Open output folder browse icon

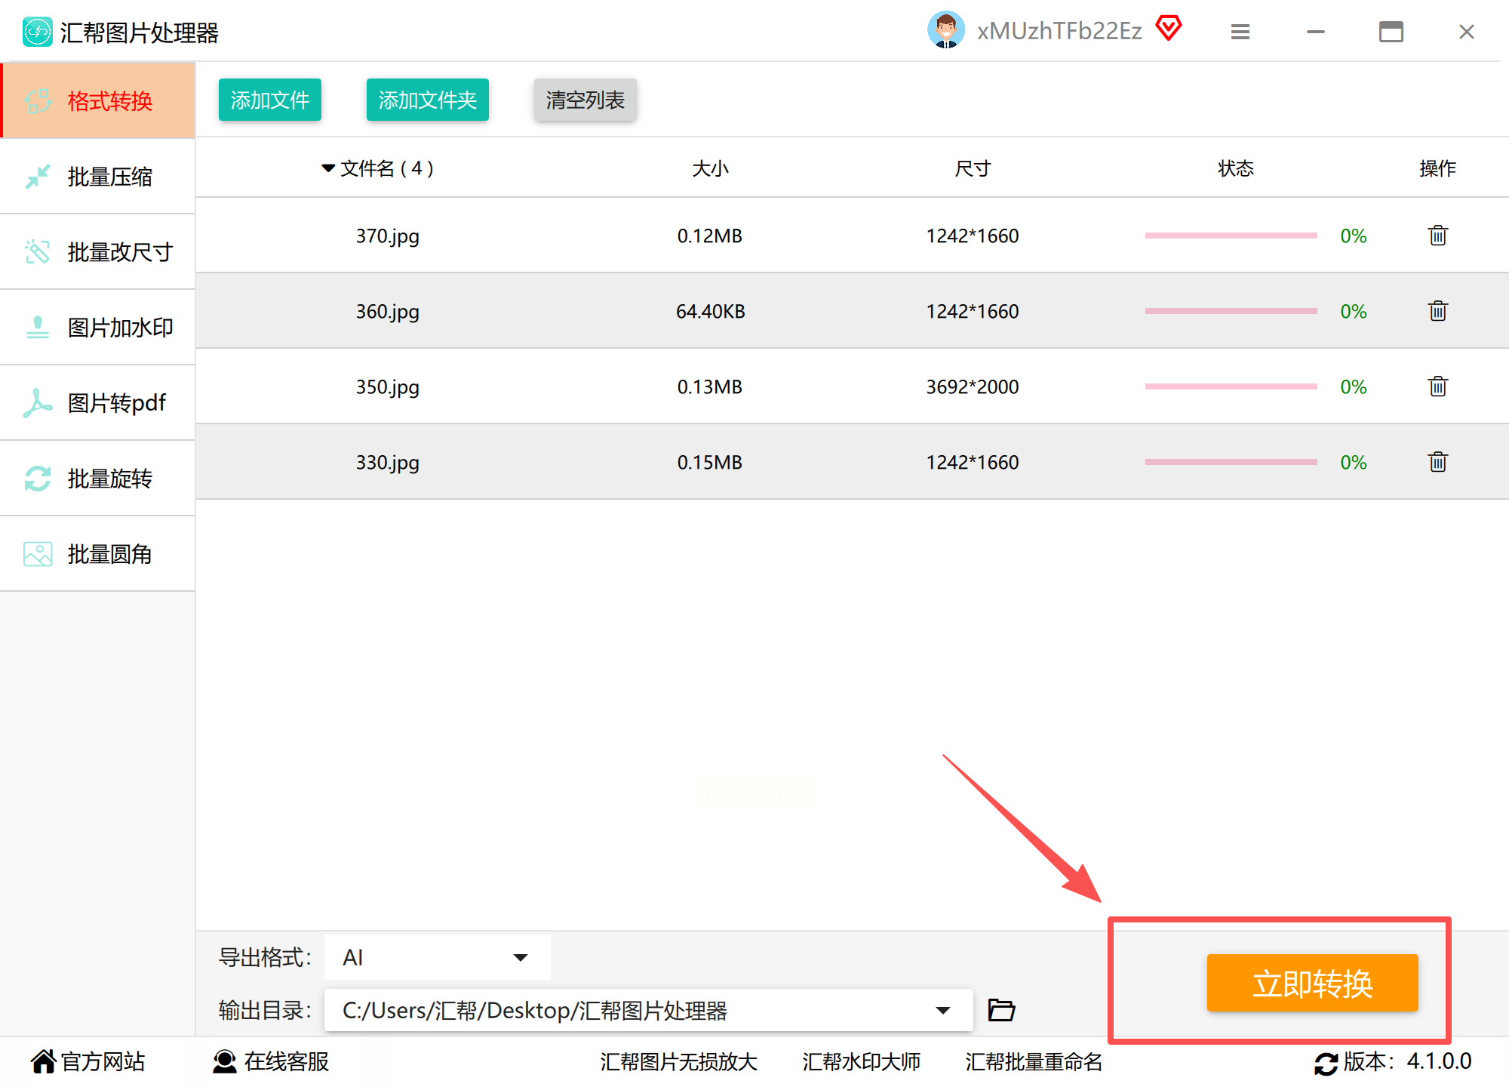[1001, 1010]
